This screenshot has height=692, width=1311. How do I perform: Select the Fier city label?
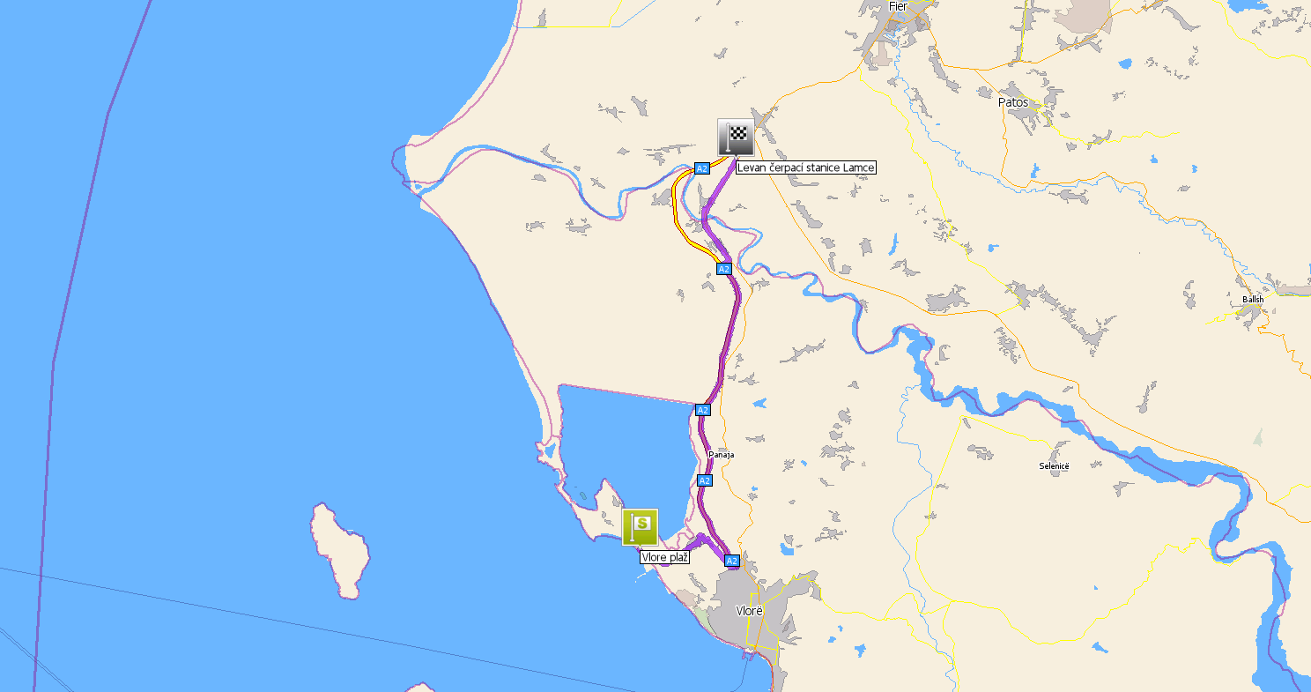tap(898, 6)
